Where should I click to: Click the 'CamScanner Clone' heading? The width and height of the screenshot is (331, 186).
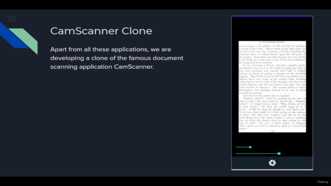tap(101, 31)
